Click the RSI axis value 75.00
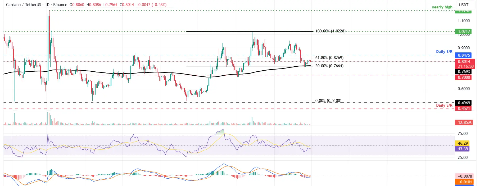The height and width of the screenshot is (186, 480). (x=463, y=134)
